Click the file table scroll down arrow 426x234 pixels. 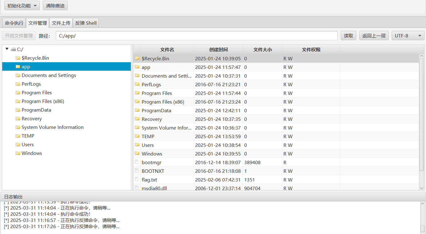[x=422, y=188]
